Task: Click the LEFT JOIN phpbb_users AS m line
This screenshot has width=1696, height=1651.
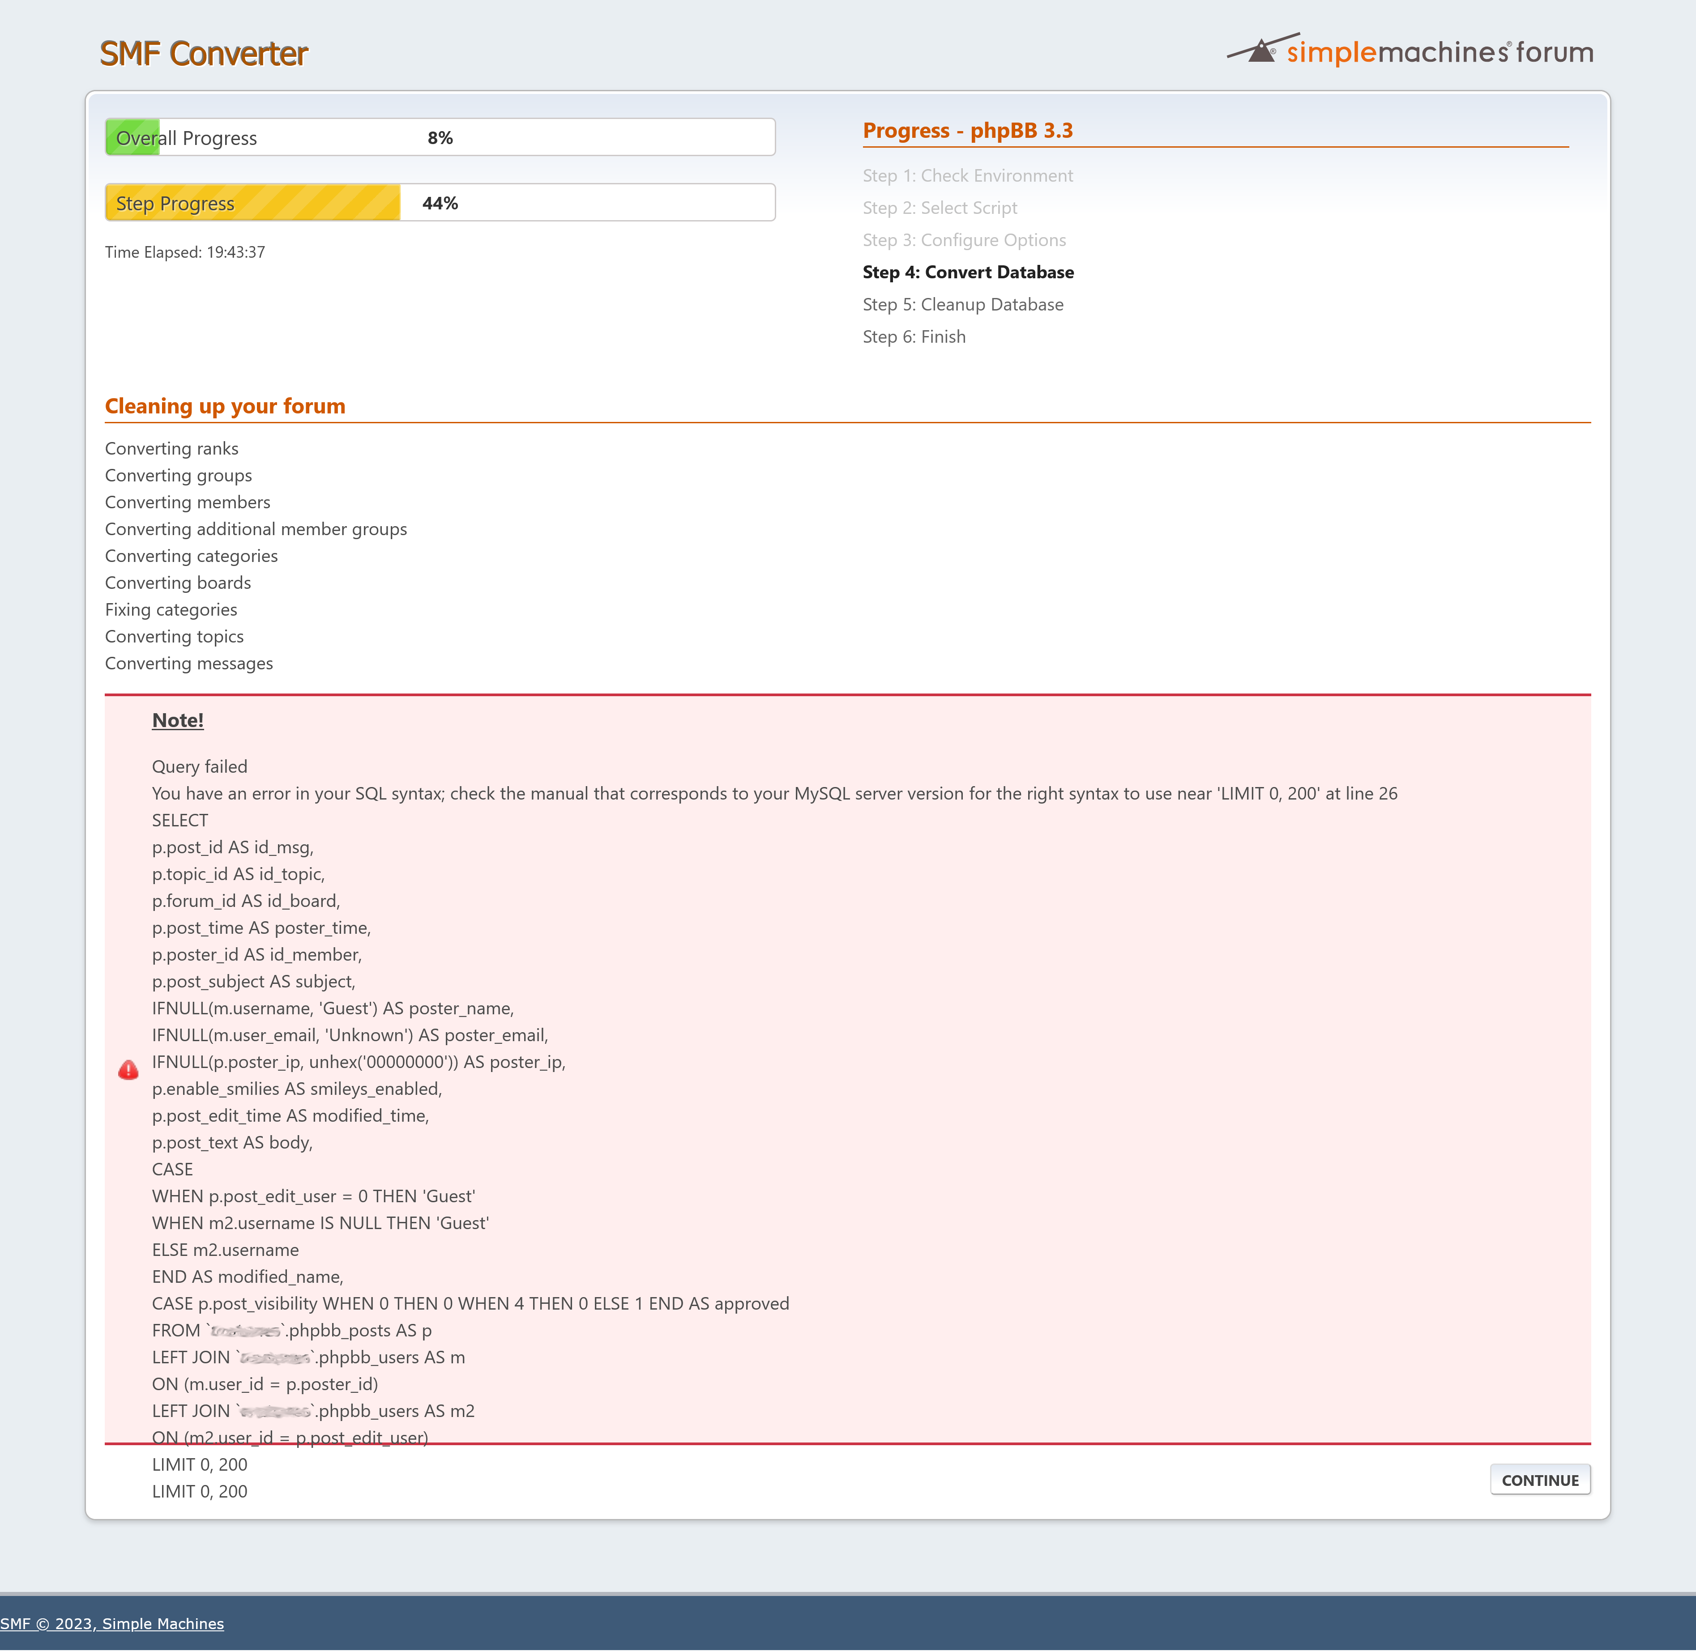Action: [309, 1358]
